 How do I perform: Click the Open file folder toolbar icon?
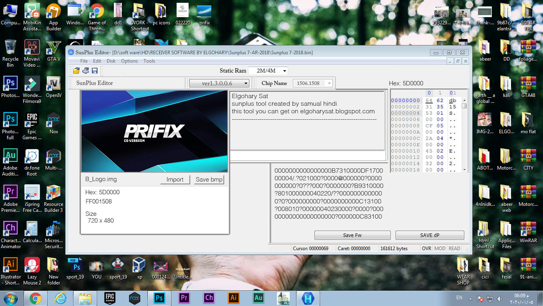76,71
